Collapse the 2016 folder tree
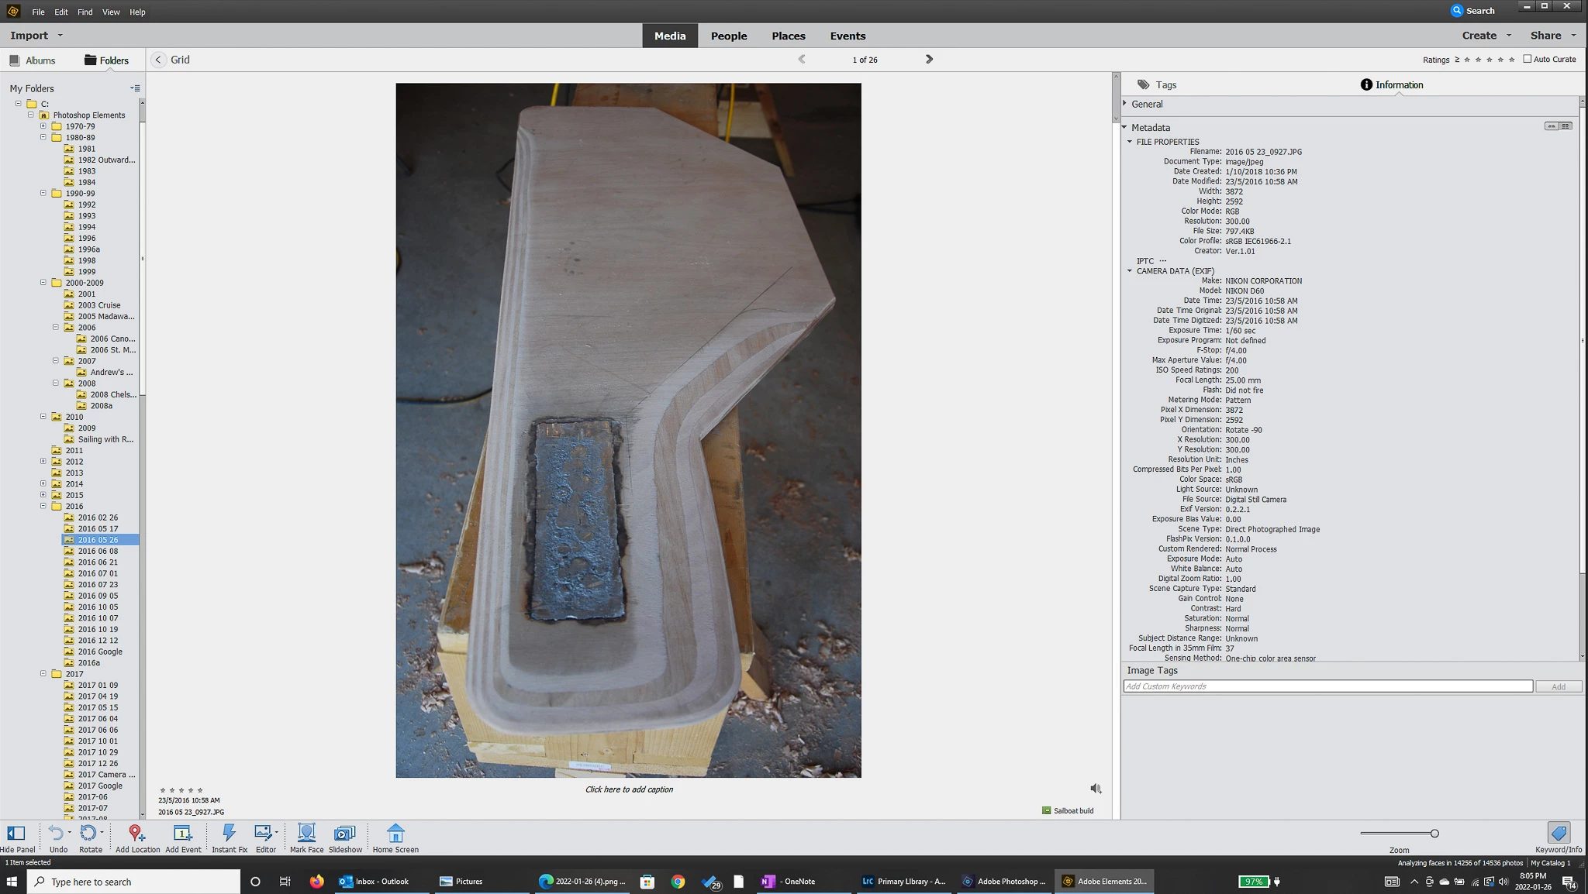 point(43,506)
